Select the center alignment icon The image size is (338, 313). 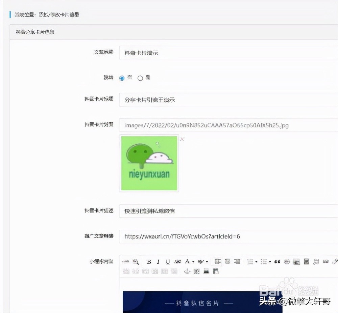[x=227, y=261]
